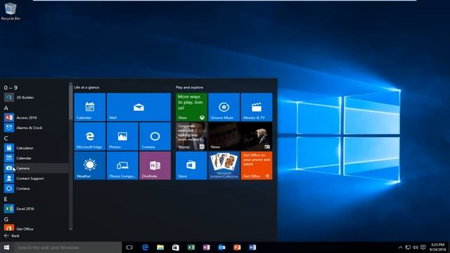Open Action Center notifications icon
The height and width of the screenshot is (253, 450).
(x=423, y=247)
